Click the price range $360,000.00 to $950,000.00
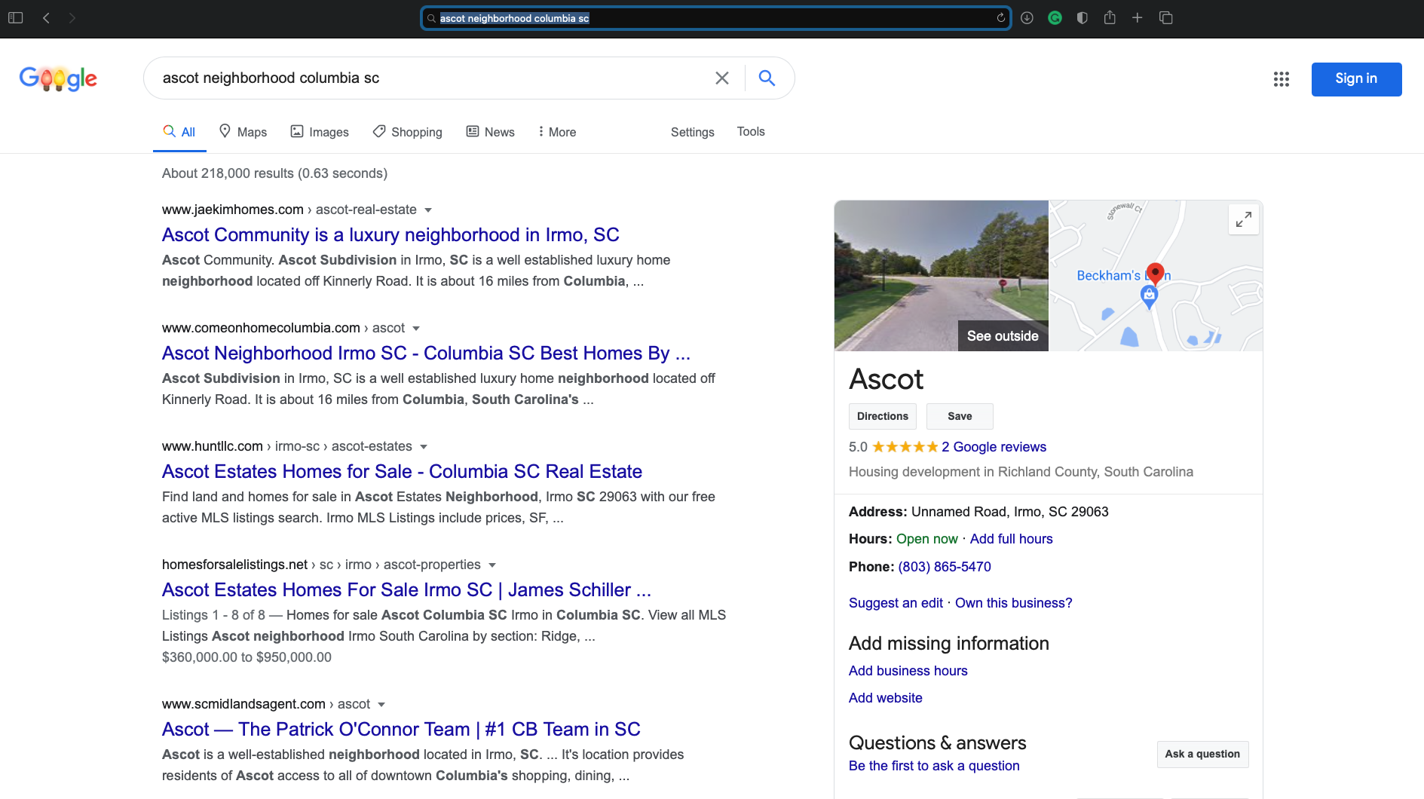1424x799 pixels. (247, 657)
